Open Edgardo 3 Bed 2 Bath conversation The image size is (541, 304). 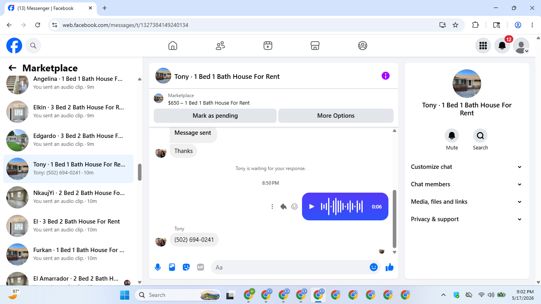(x=69, y=140)
